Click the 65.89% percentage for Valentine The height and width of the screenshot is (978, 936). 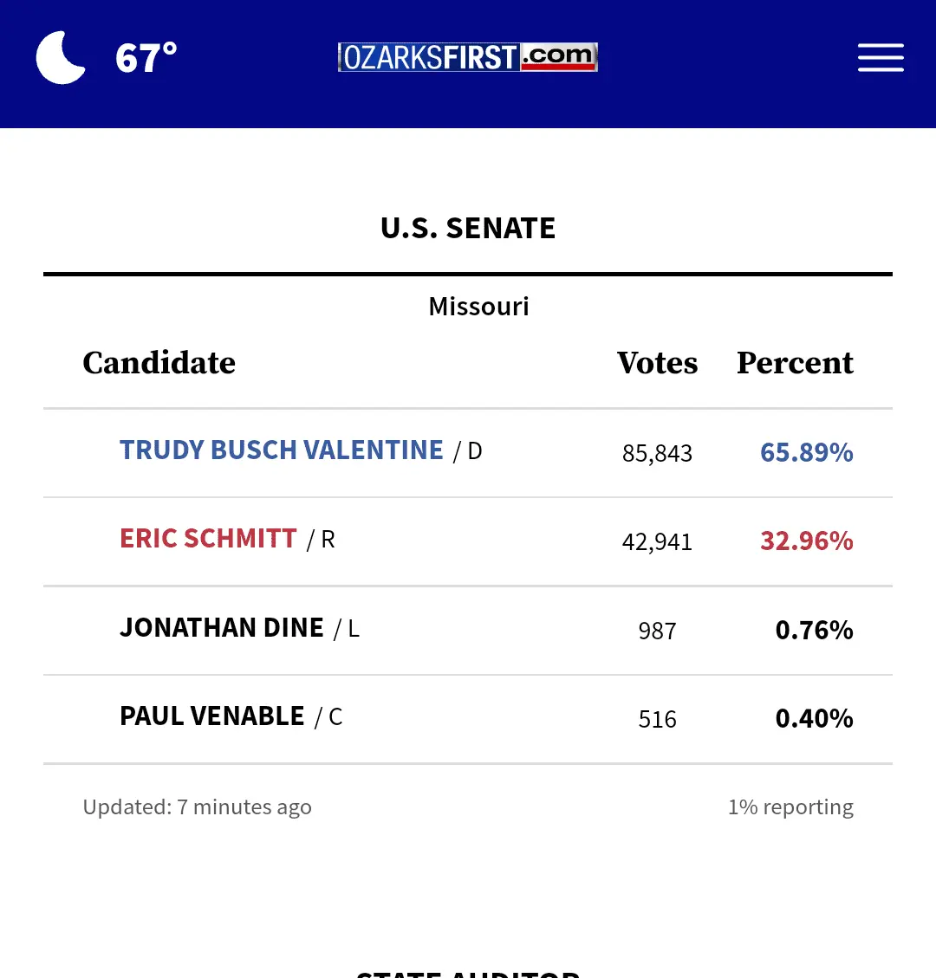pos(806,452)
